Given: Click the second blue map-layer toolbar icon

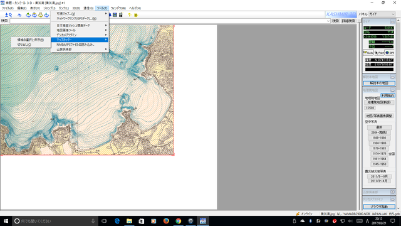Looking at the screenshot, I should coord(34,15).
